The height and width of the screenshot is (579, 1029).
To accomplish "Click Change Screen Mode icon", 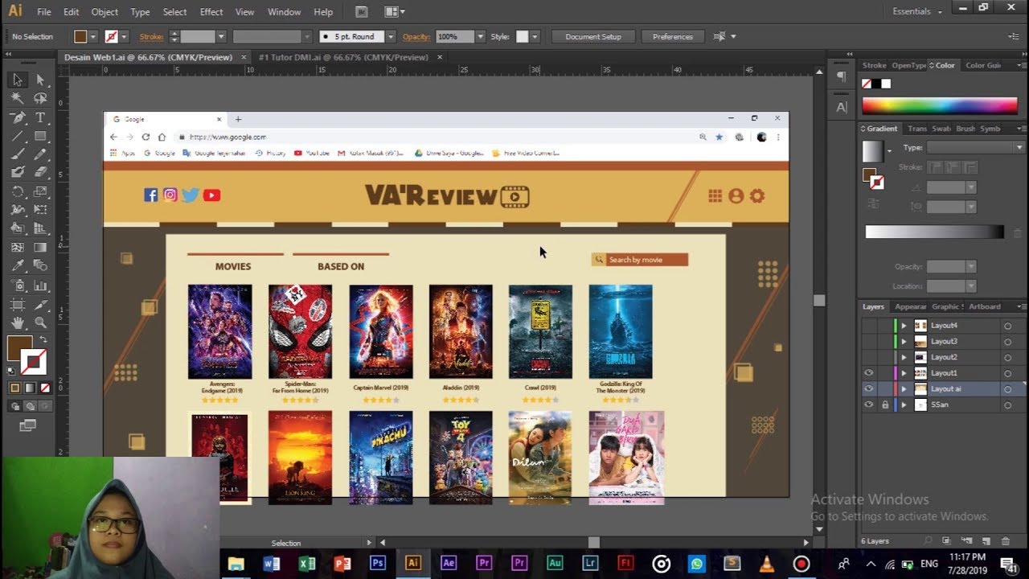I will click(28, 426).
